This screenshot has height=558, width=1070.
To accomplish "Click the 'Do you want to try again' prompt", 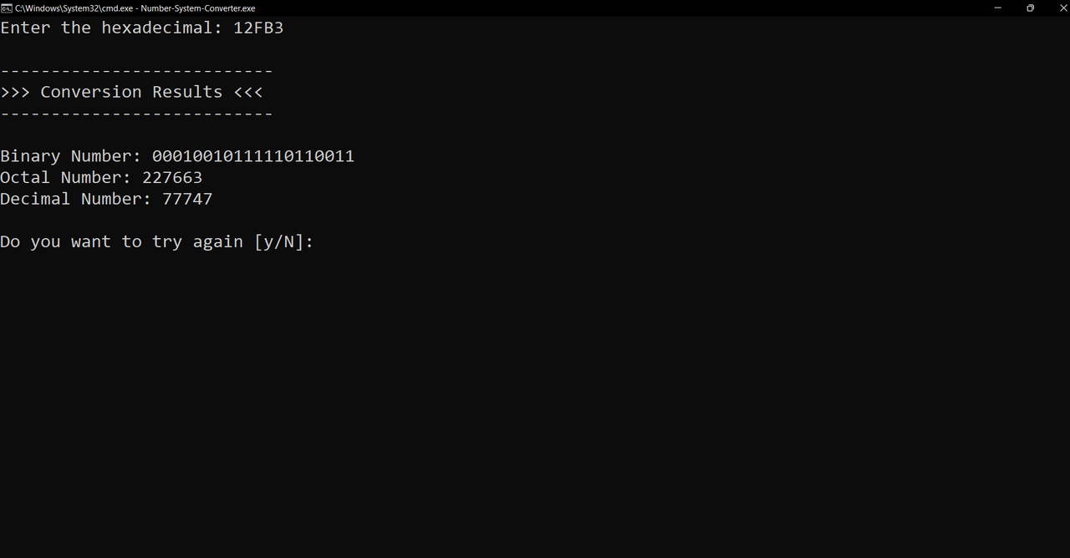I will (121, 242).
